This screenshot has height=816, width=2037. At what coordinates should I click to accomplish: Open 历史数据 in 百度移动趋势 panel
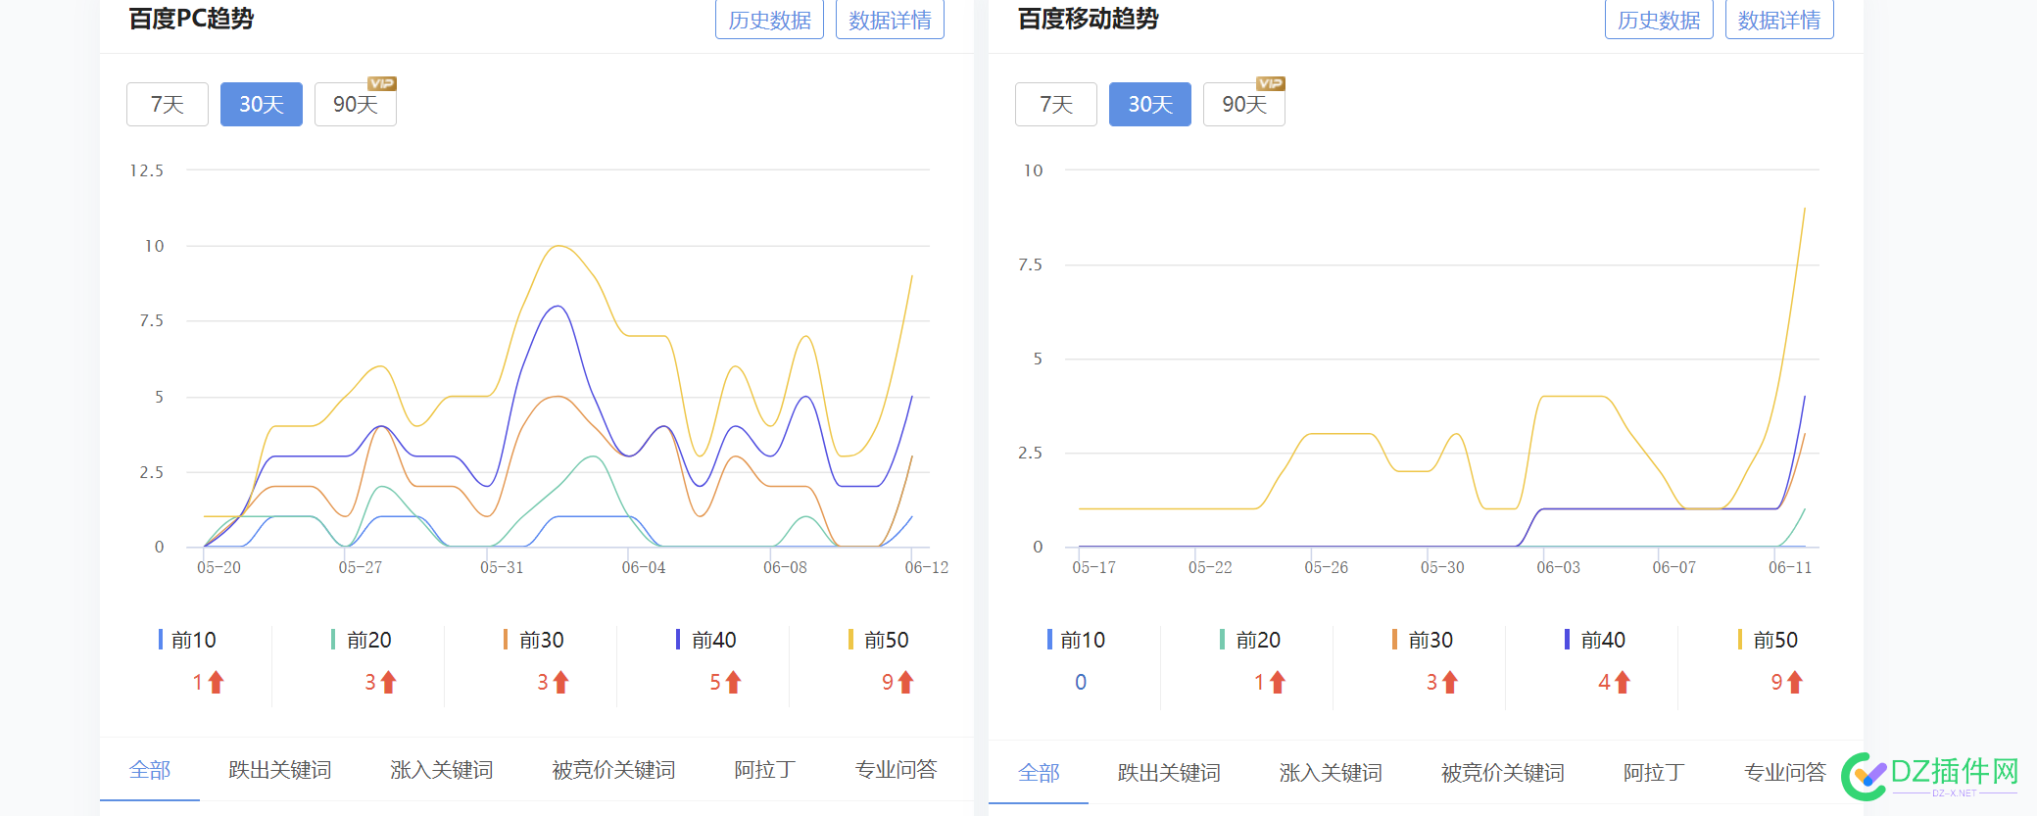pos(1659,20)
